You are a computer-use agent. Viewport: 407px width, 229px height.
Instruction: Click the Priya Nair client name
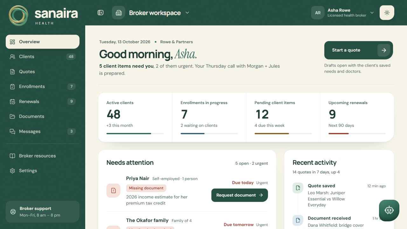point(138,178)
